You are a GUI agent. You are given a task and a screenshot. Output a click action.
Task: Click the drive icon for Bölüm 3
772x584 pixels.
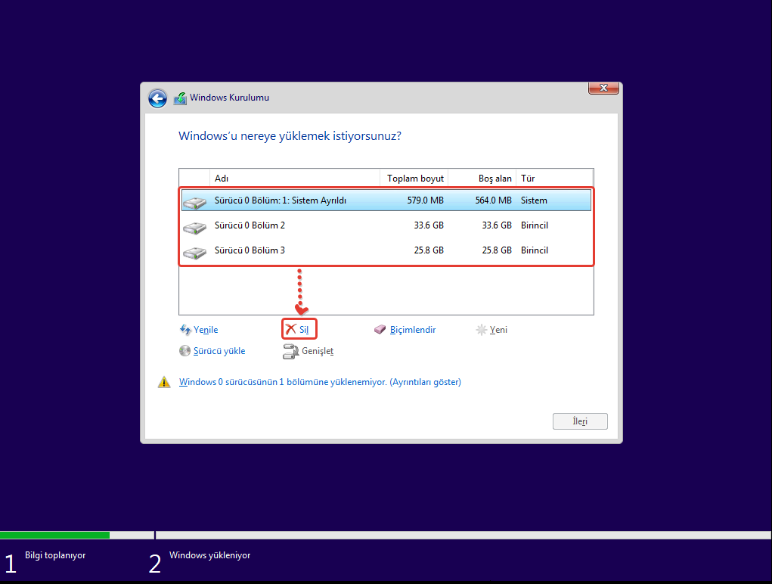click(195, 251)
